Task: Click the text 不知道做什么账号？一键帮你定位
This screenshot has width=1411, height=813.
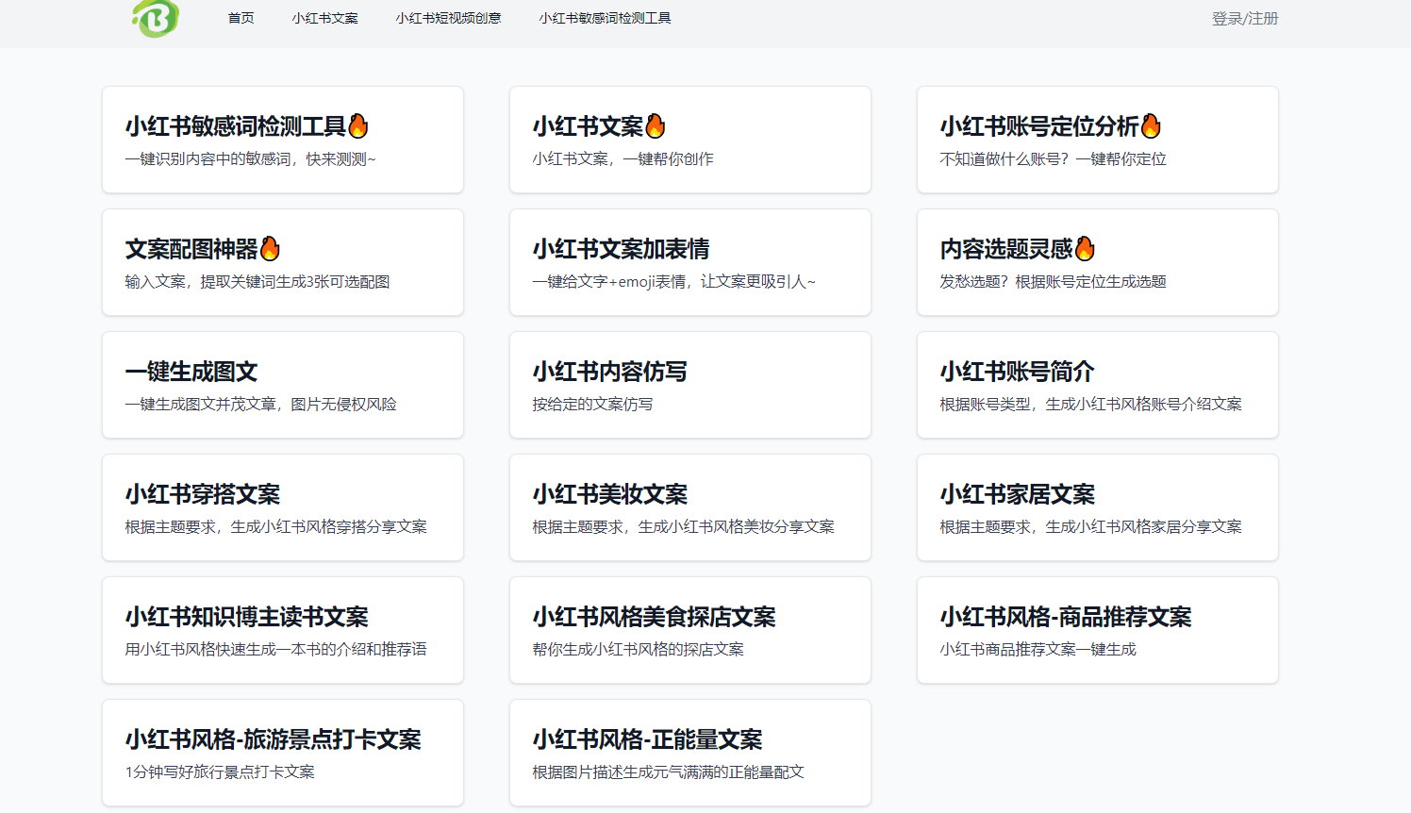Action: 1053,159
